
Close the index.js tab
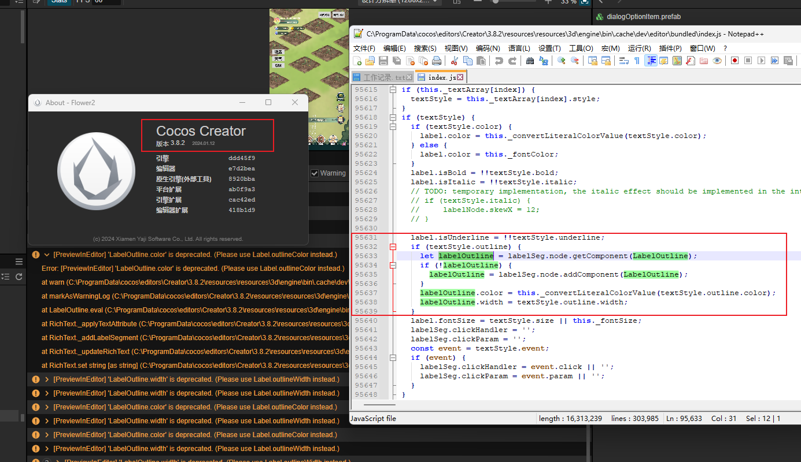pyautogui.click(x=460, y=77)
